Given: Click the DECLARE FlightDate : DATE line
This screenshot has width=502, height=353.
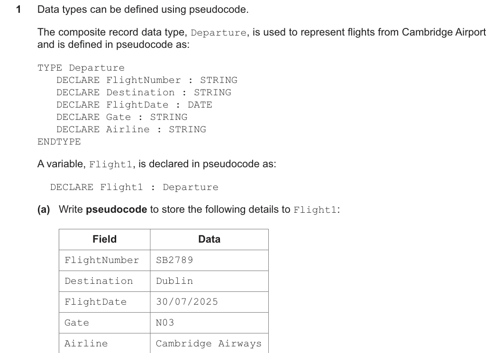Looking at the screenshot, I should [134, 105].
